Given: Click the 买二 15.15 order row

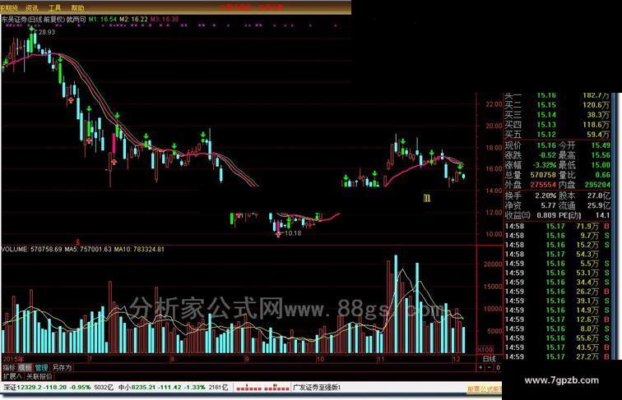Looking at the screenshot, I should pyautogui.click(x=556, y=105).
